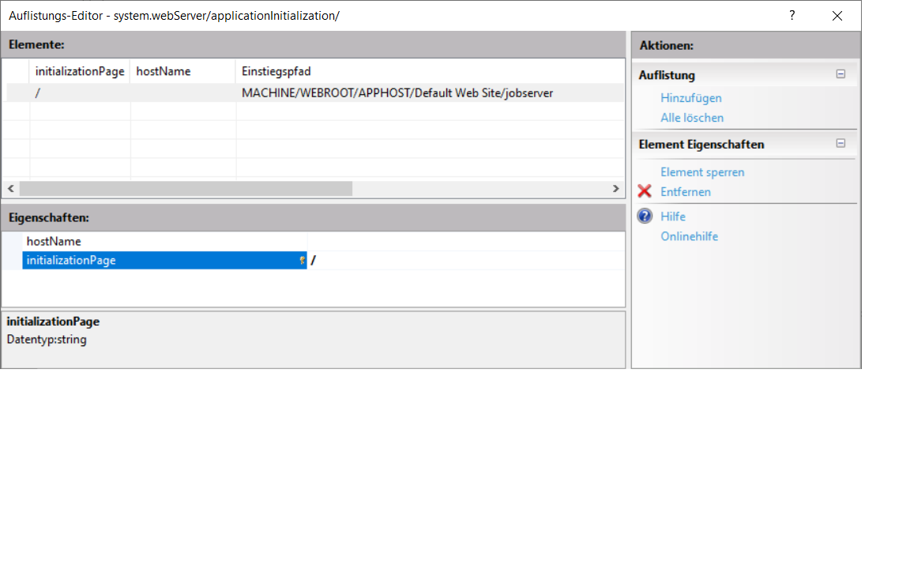910x569 pixels.
Task: Click Hinzufügen to add an element
Action: (690, 98)
